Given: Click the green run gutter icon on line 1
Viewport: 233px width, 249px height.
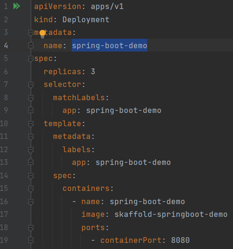Looking at the screenshot, I should [x=17, y=6].
